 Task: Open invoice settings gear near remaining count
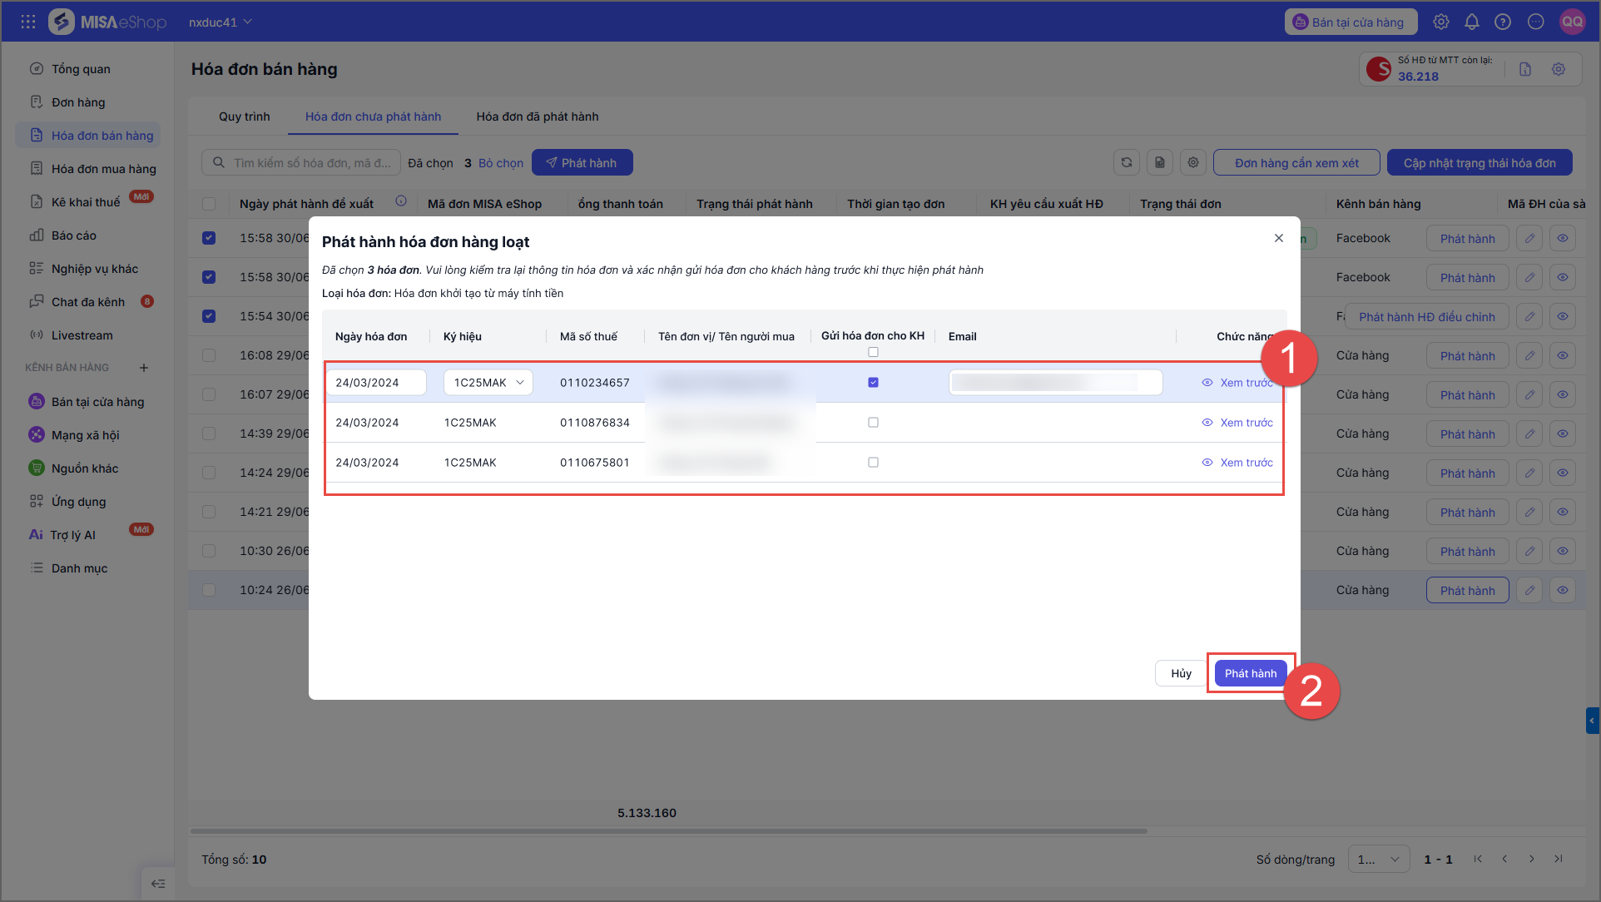(x=1559, y=69)
